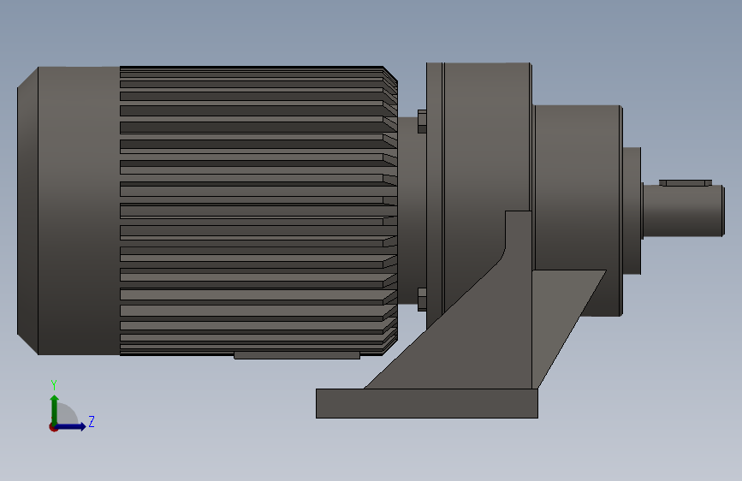Click the green Y axis arrow of the triad

pos(55,409)
